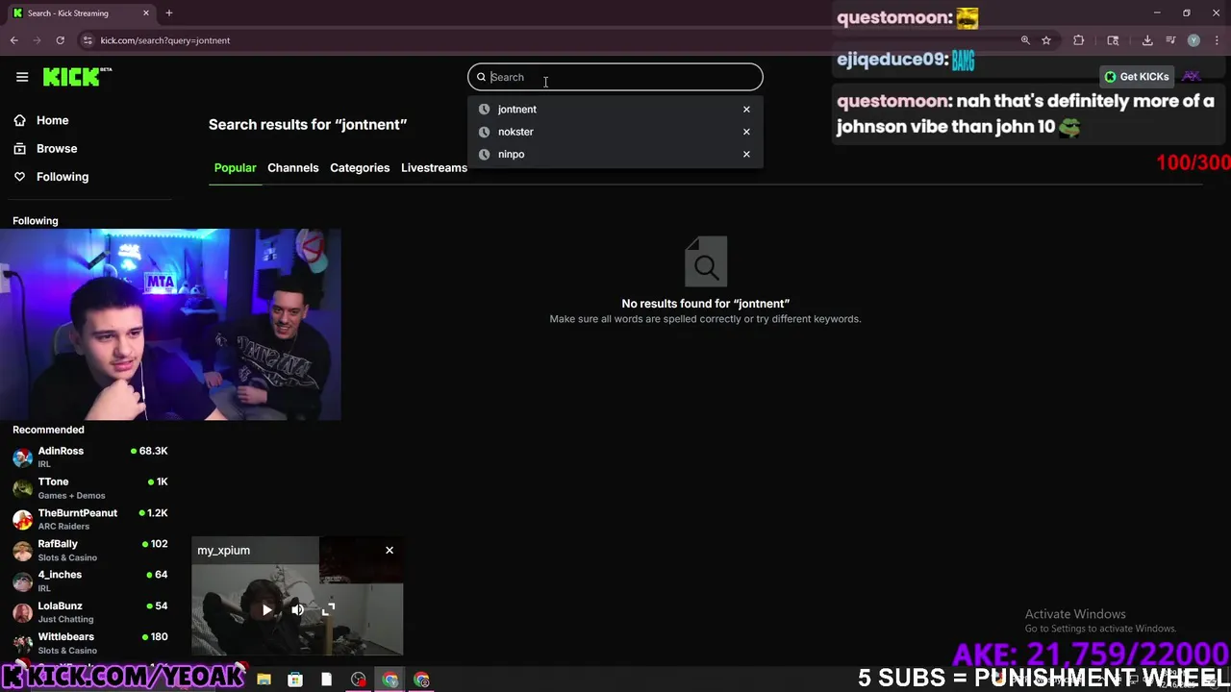Open AdinRoss recommended channel
This screenshot has height=692, width=1231.
90,457
